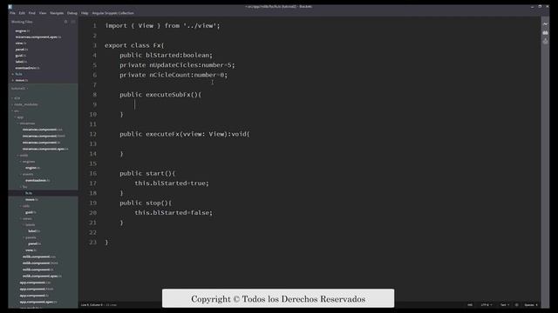Open the project name dropdown in sidebar
This screenshot has height=313, width=558.
[19, 89]
